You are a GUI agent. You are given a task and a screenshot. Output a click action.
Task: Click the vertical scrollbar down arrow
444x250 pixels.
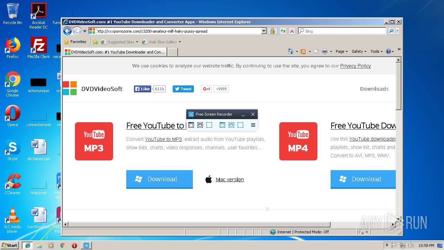(x=399, y=219)
